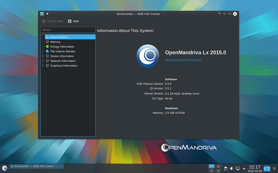Select Network Information entry

point(63,61)
